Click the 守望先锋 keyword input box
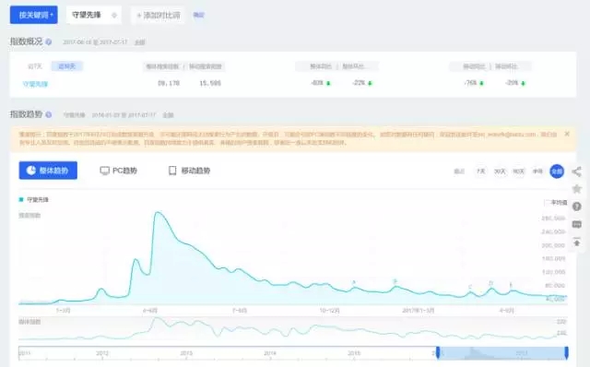This screenshot has height=367, width=590. point(94,15)
